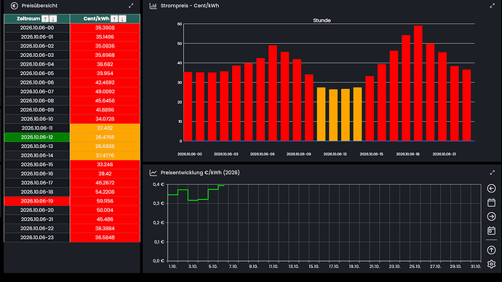Click maximum price cell 59.1156
Screen dimensions: 502x282
click(105, 201)
